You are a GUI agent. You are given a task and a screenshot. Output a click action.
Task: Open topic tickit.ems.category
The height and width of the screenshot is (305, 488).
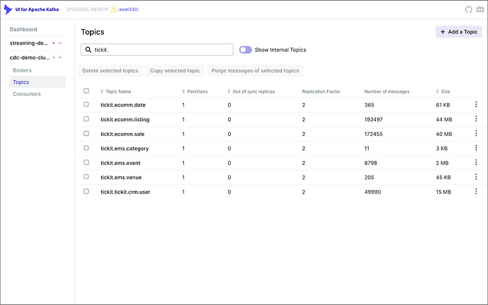[125, 148]
